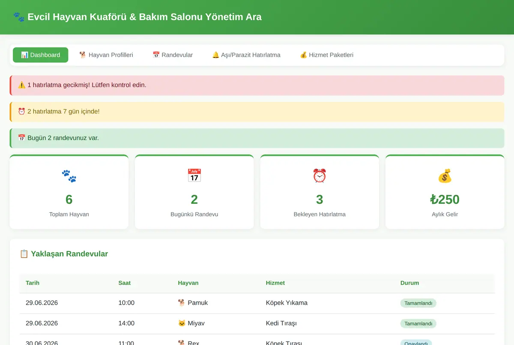Click the money bag icon on Hizmet Paketleri
The width and height of the screenshot is (514, 345).
(303, 55)
